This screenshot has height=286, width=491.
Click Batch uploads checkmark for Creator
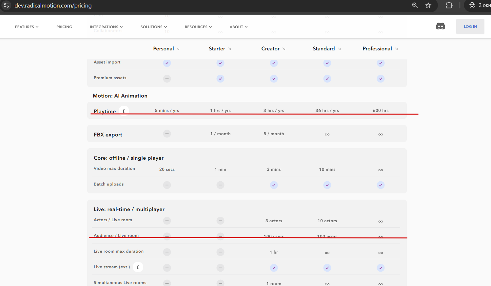274,185
